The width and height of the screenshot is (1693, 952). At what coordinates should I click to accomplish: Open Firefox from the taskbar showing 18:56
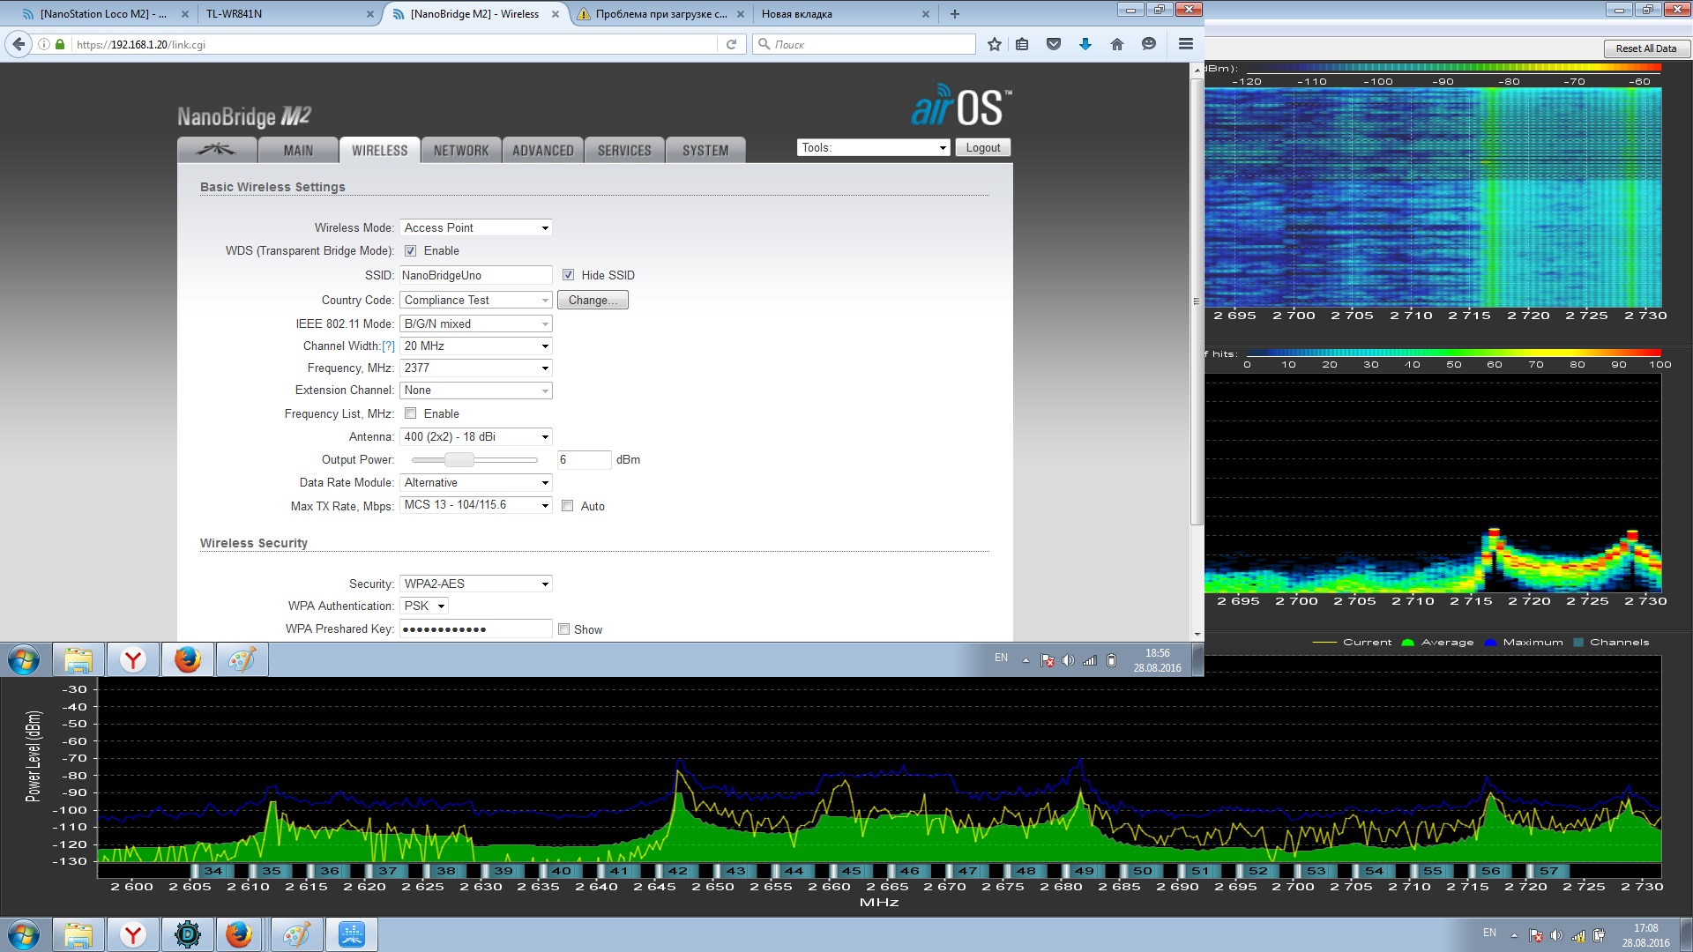188,659
